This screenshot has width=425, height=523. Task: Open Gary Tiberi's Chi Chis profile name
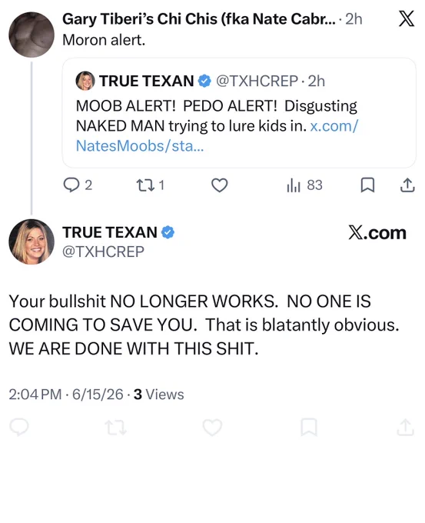[x=199, y=19]
